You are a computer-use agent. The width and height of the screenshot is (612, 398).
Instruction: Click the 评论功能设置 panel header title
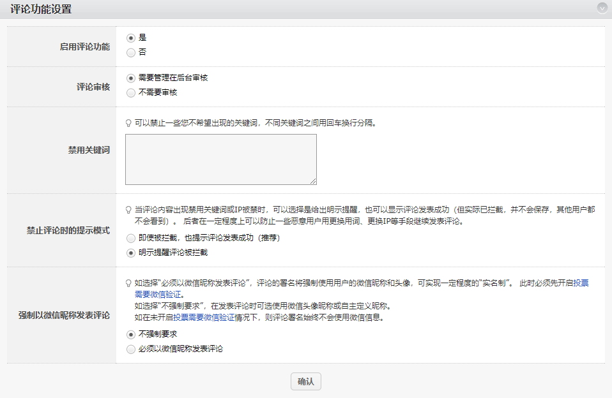[x=41, y=9]
